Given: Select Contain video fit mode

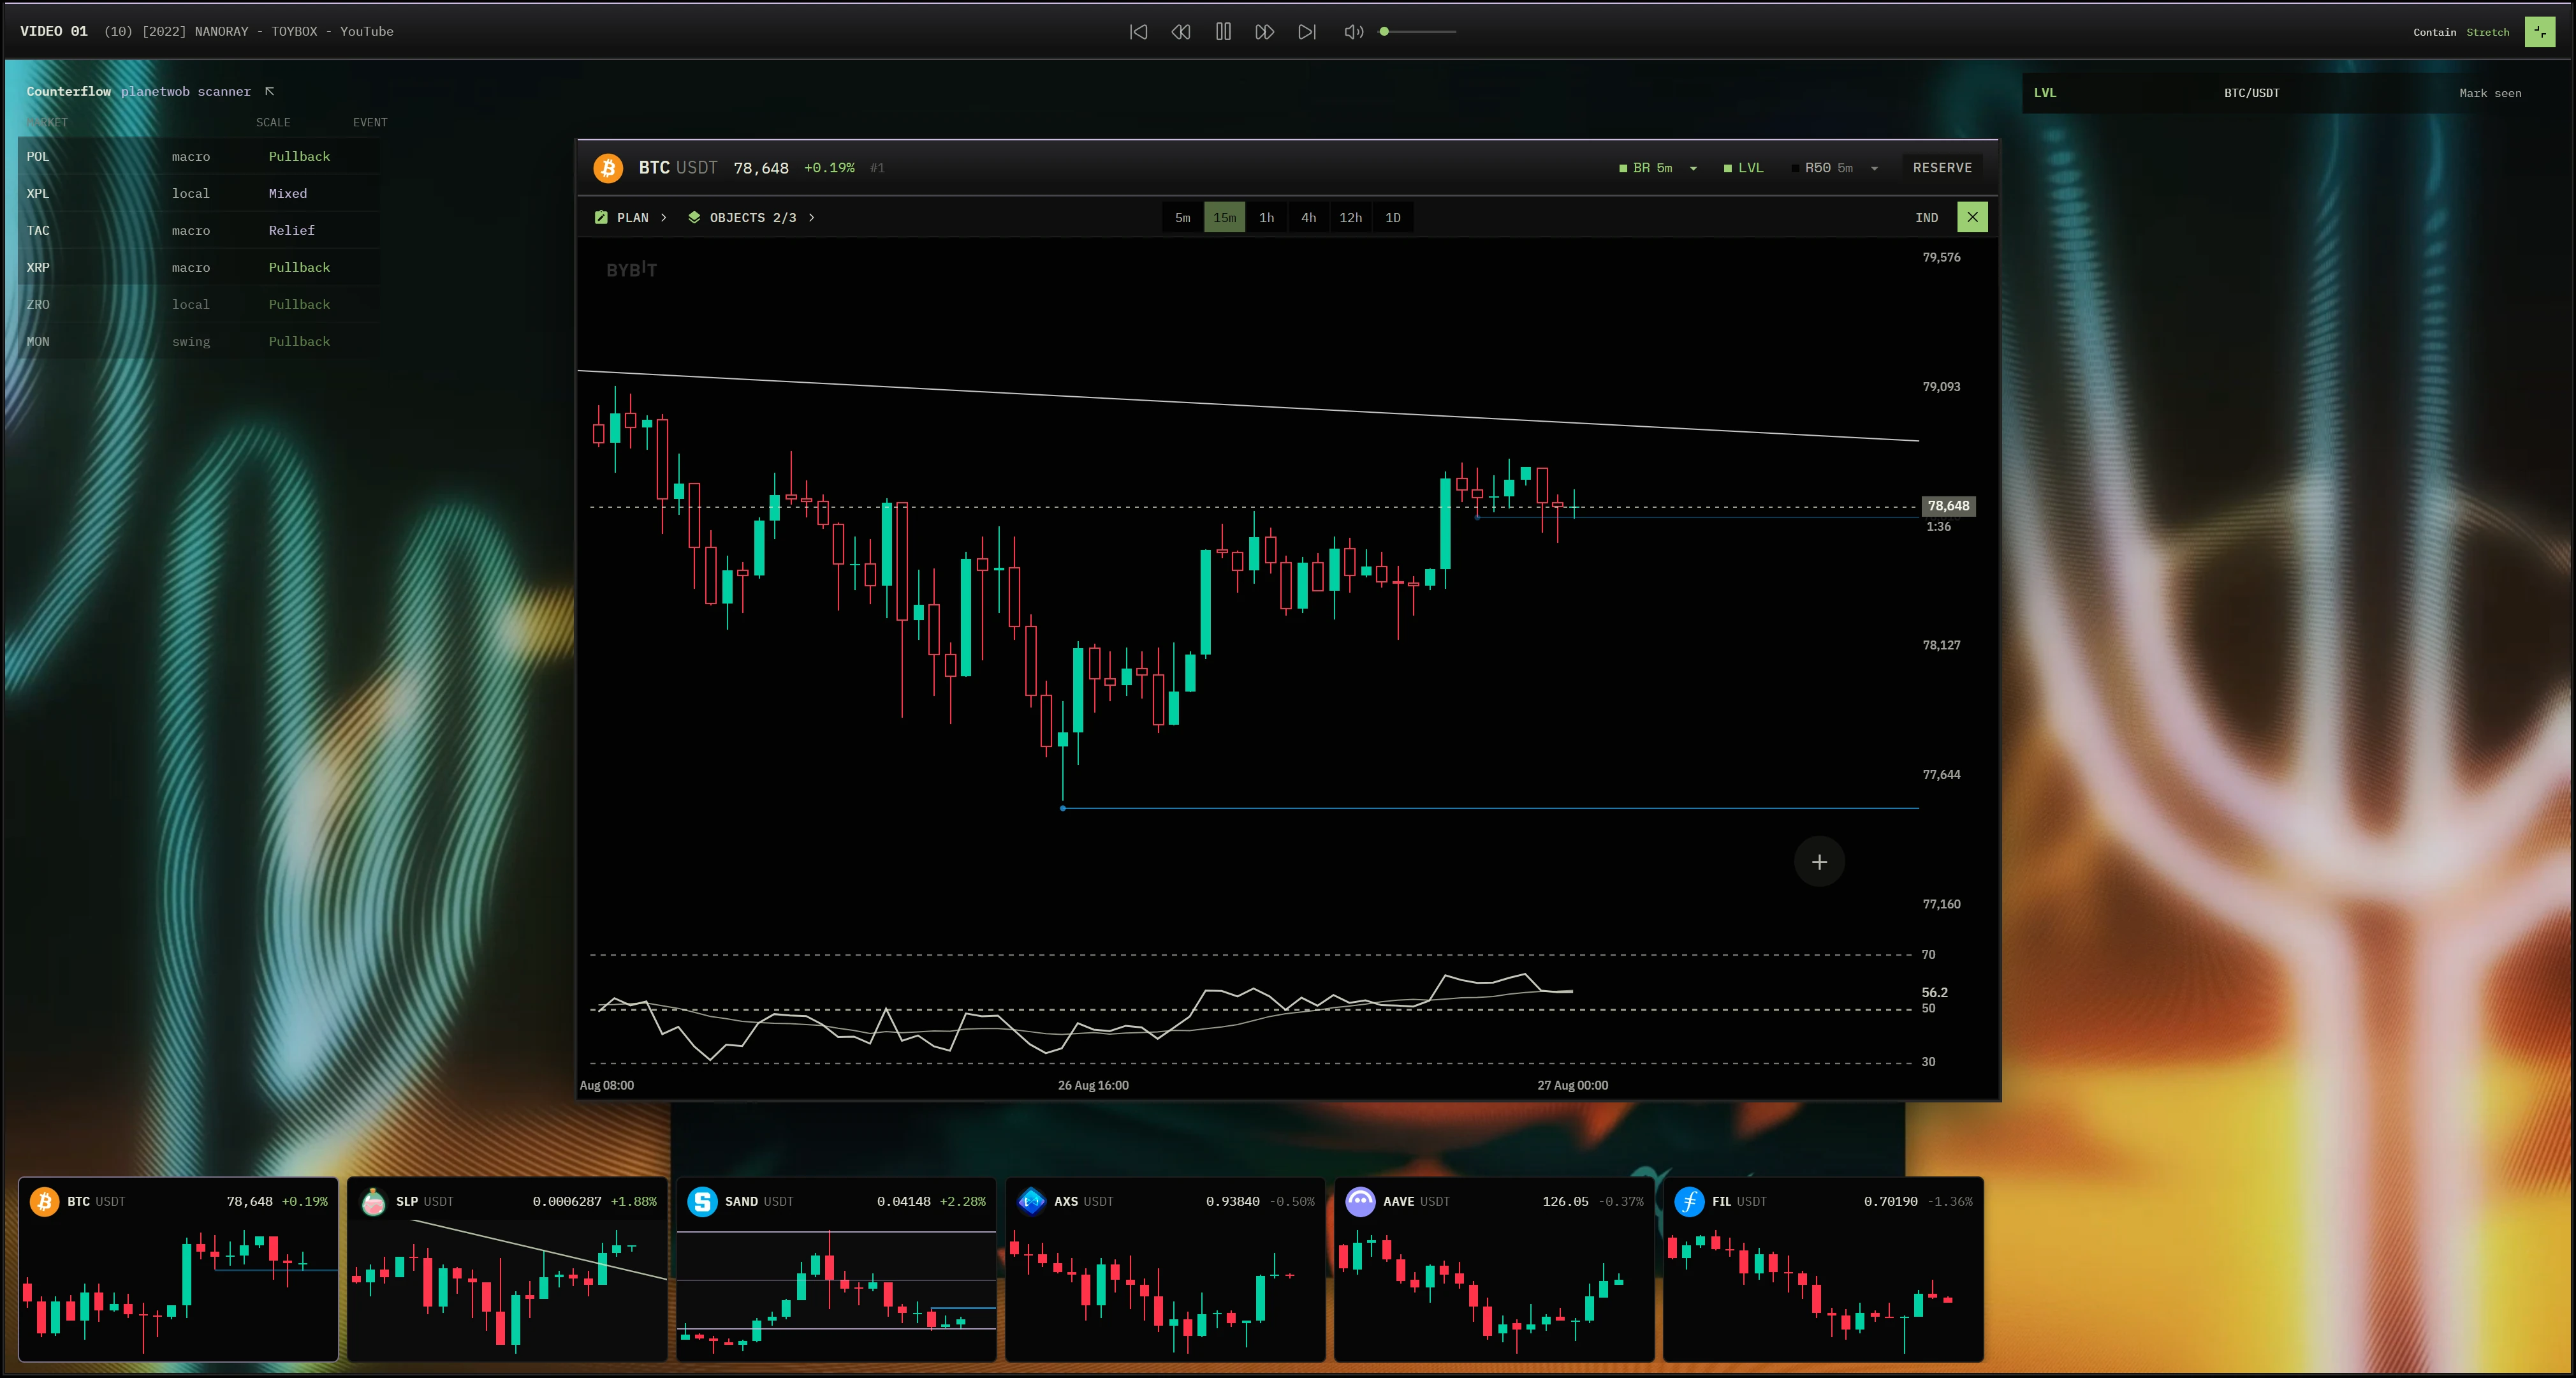Looking at the screenshot, I should tap(2434, 32).
